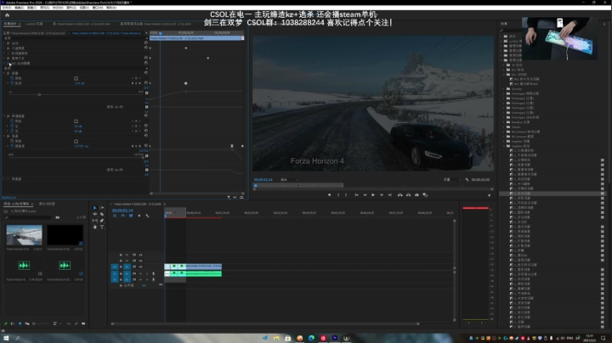Click the Home icon at top left
Screen dimensions: 612x343
click(7, 15)
